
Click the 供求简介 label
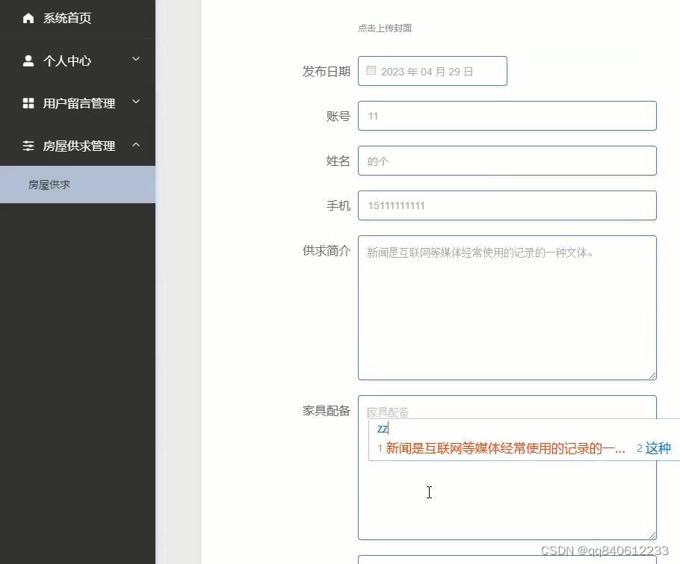[326, 250]
